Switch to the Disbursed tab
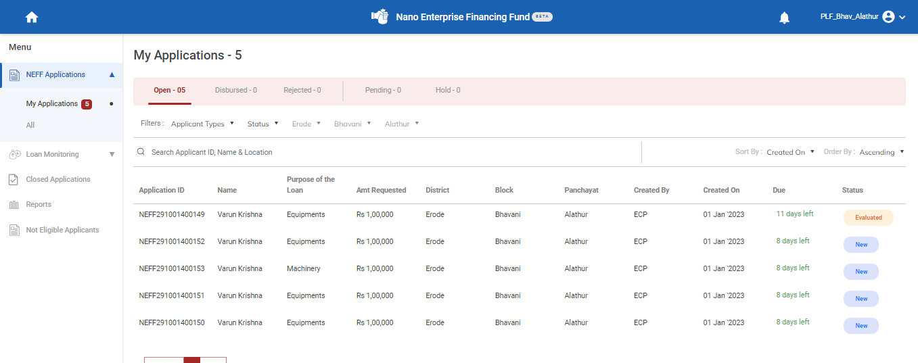This screenshot has height=363, width=918. point(235,90)
